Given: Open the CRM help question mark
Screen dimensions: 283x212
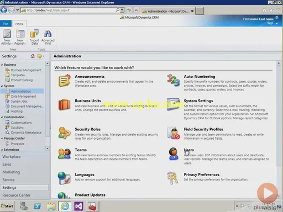Looking at the screenshot, I should 276,18.
